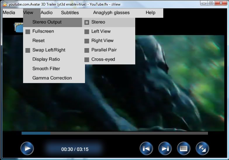Select the Parallel Pair output option
The height and width of the screenshot is (160, 229).
(109, 50)
